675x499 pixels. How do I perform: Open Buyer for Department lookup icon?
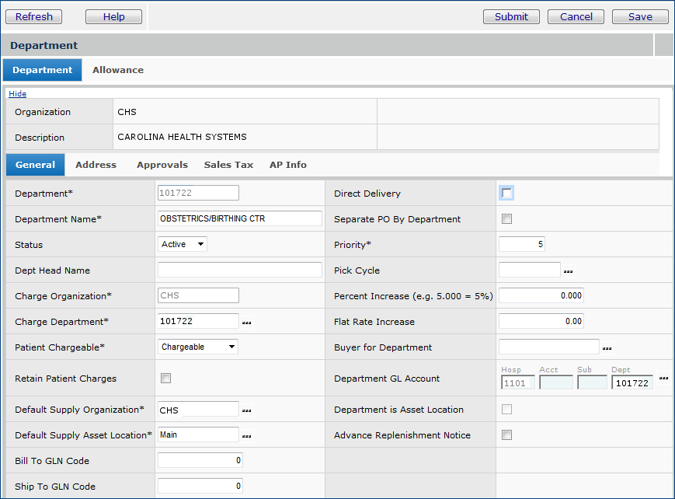[607, 348]
